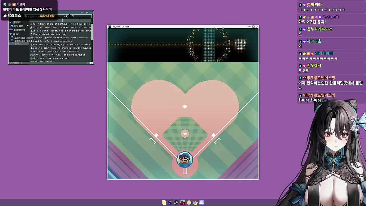Viewport: 366px width, 206px height.
Task: Click the '화이팅 화이팅' chat message
Action: [310, 100]
